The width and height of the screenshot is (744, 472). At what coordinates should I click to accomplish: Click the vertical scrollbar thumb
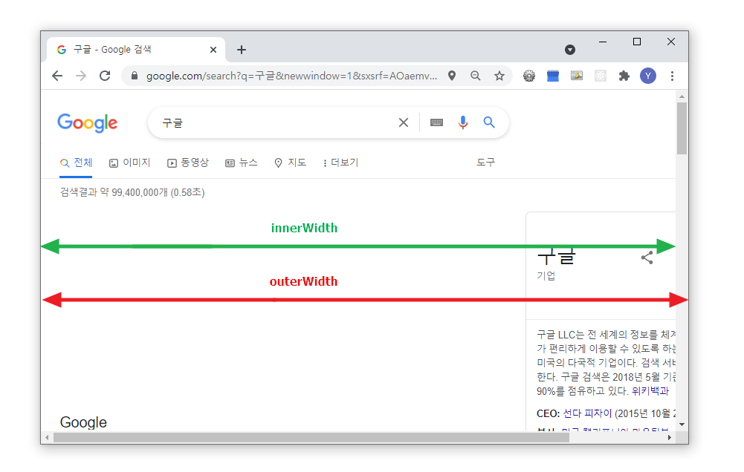click(682, 128)
